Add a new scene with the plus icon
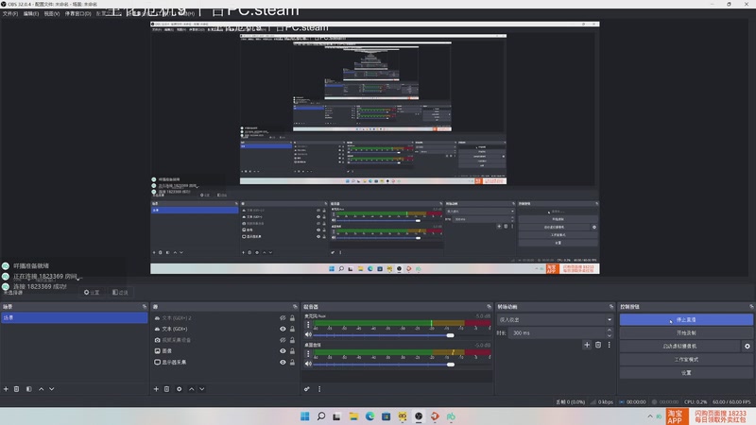The height and width of the screenshot is (425, 756). [x=6, y=389]
